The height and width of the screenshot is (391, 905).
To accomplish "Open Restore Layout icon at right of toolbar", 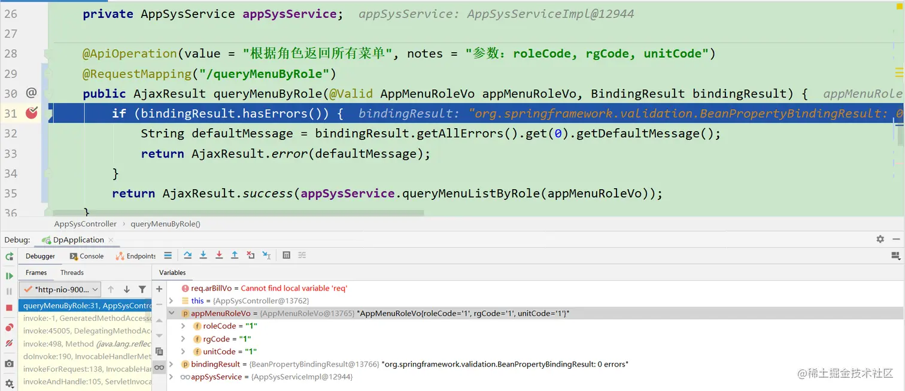I will [x=895, y=256].
